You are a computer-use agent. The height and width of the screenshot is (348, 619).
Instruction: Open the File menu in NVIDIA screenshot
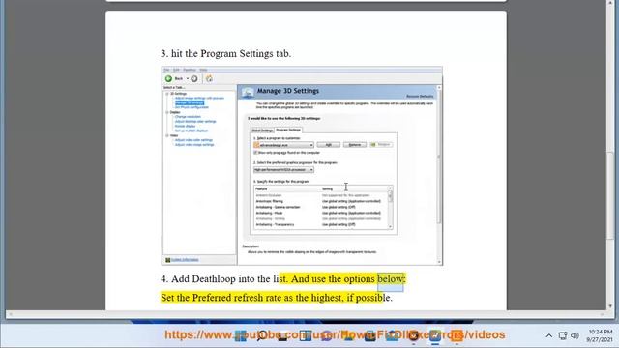point(167,70)
